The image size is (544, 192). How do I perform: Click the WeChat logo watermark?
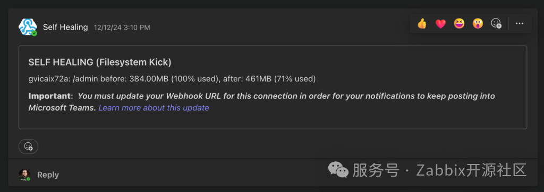coord(338,170)
